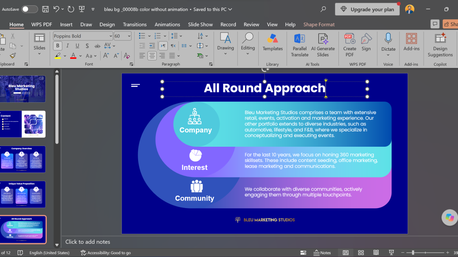458x257 pixels.
Task: Toggle Underline formatting
Action: point(77,46)
